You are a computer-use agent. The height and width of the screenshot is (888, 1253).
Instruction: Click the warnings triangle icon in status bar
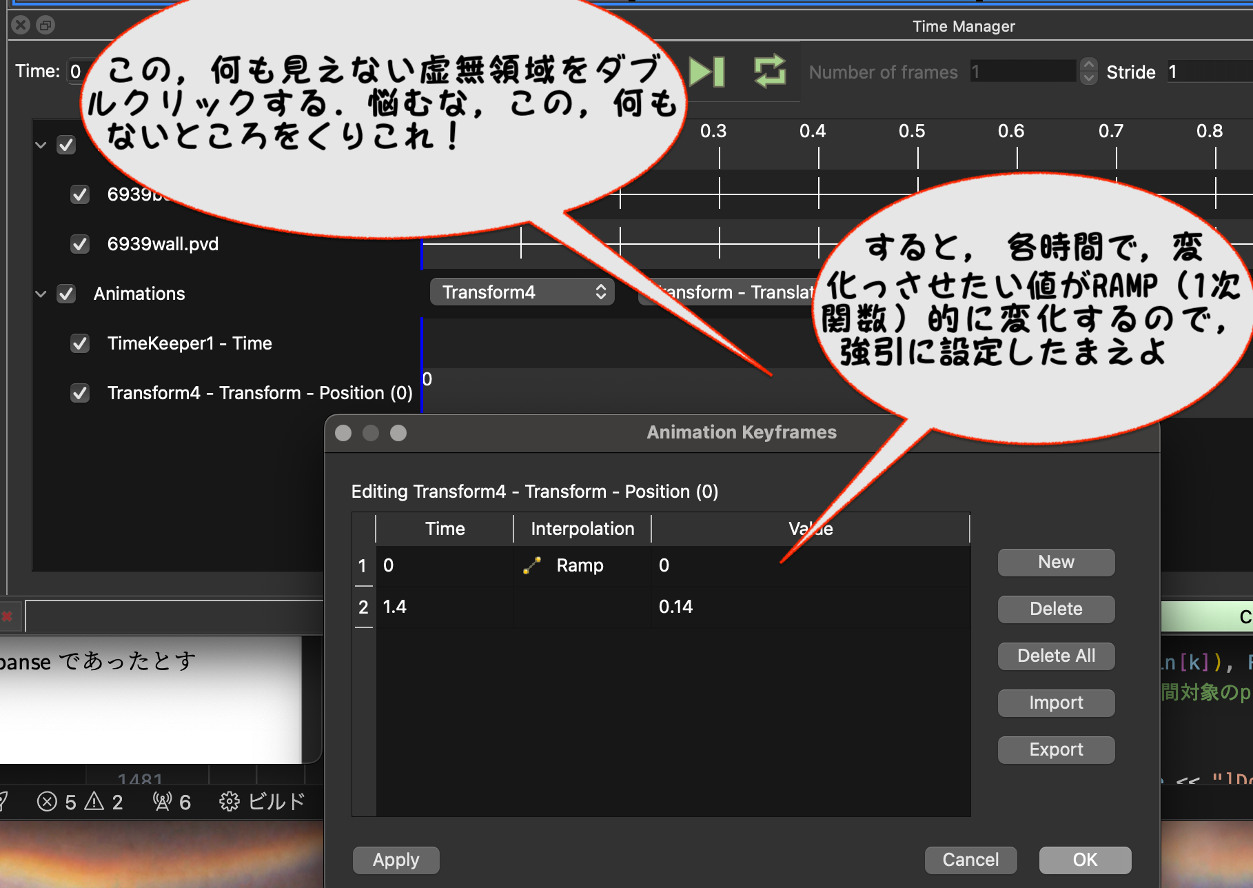point(94,802)
